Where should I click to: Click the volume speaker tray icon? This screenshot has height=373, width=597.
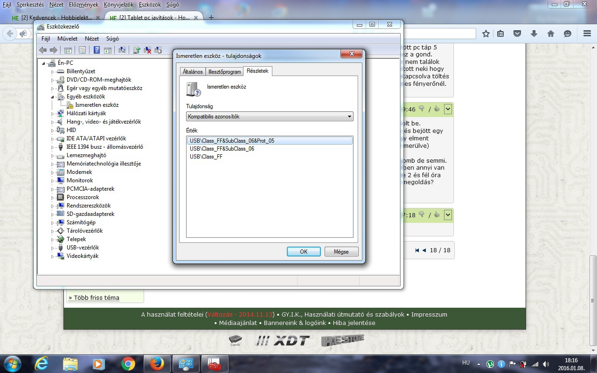(x=546, y=364)
